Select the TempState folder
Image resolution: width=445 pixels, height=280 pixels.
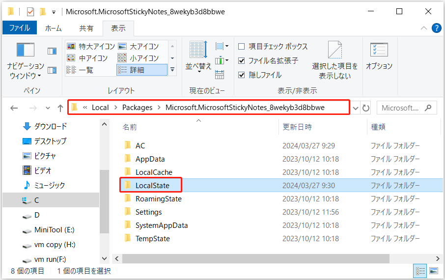click(x=152, y=239)
